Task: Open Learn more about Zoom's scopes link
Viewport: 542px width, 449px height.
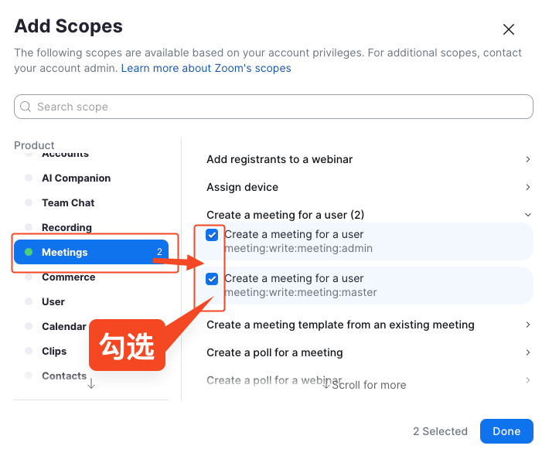Action: 206,68
